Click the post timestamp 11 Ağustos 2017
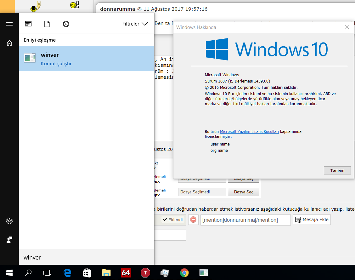The height and width of the screenshot is (280, 355). pos(176,9)
